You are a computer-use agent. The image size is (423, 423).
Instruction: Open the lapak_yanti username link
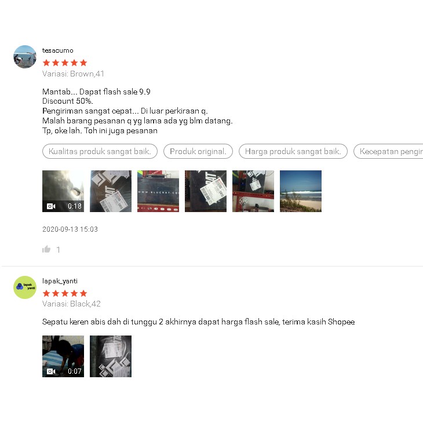click(x=60, y=281)
